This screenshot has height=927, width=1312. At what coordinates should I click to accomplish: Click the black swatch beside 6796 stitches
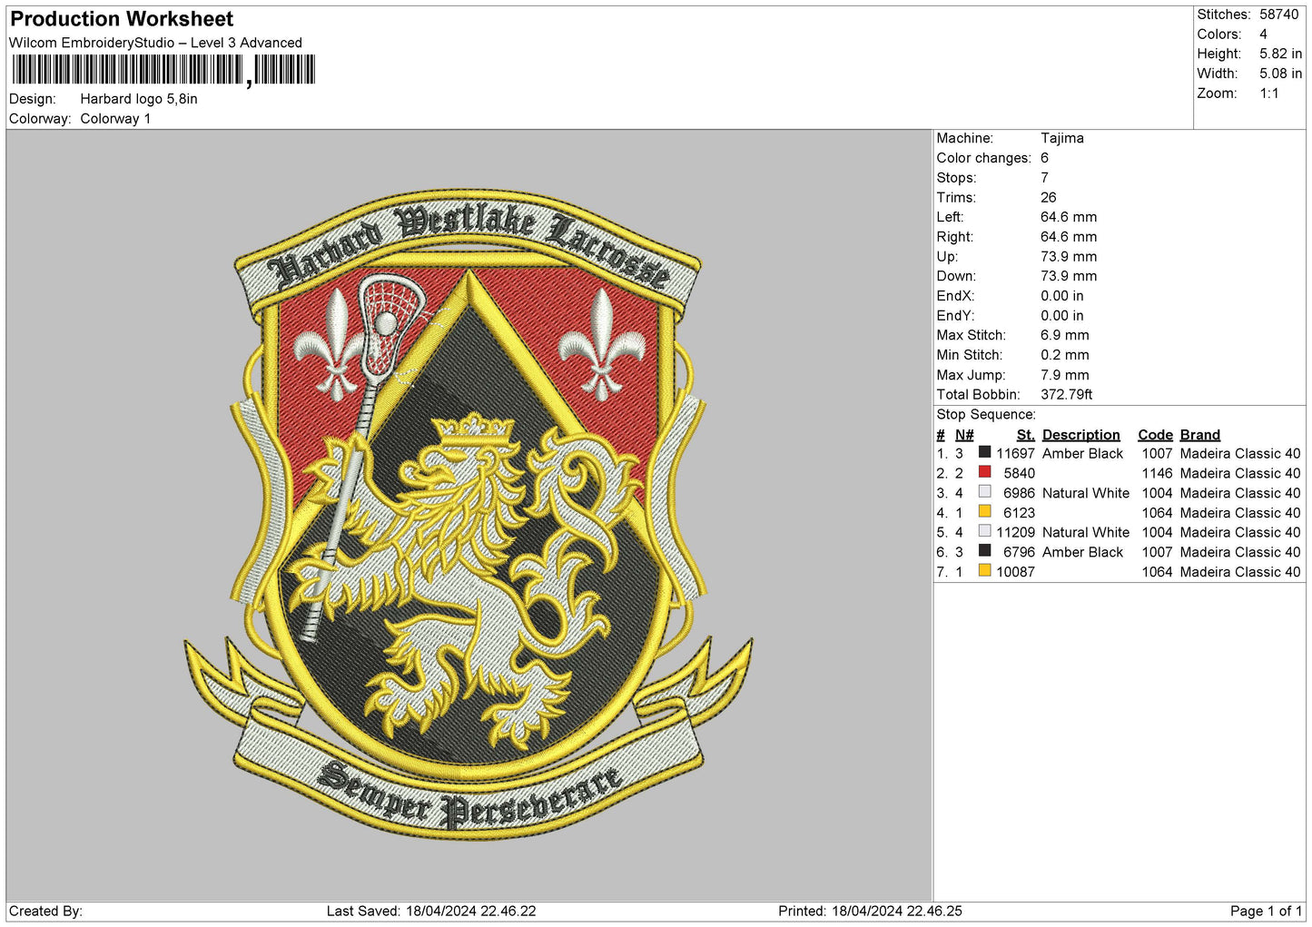point(984,551)
